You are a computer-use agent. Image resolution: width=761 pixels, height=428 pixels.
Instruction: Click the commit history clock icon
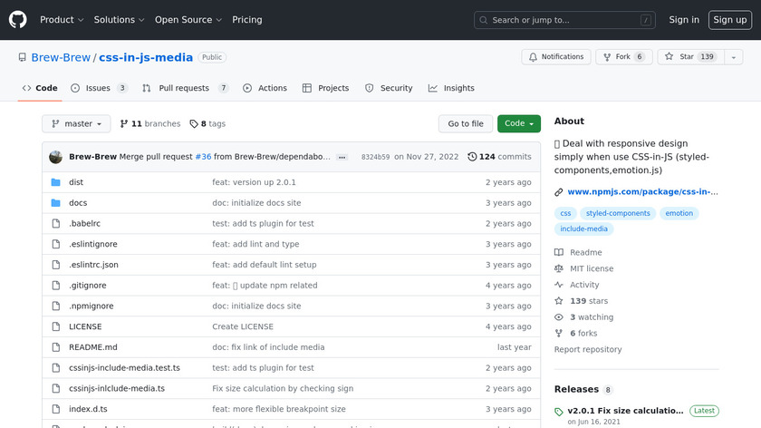(472, 157)
